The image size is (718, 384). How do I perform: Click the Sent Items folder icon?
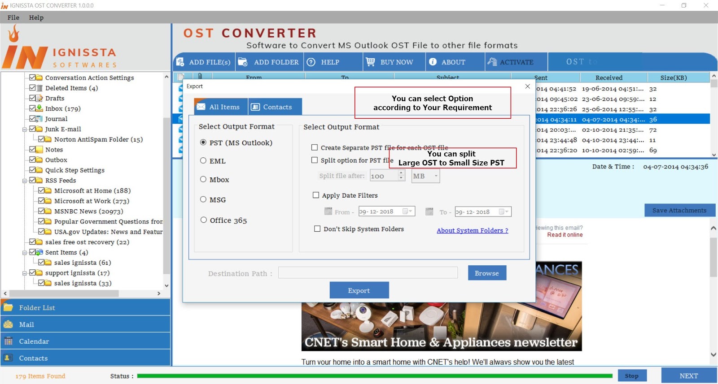[x=39, y=252]
